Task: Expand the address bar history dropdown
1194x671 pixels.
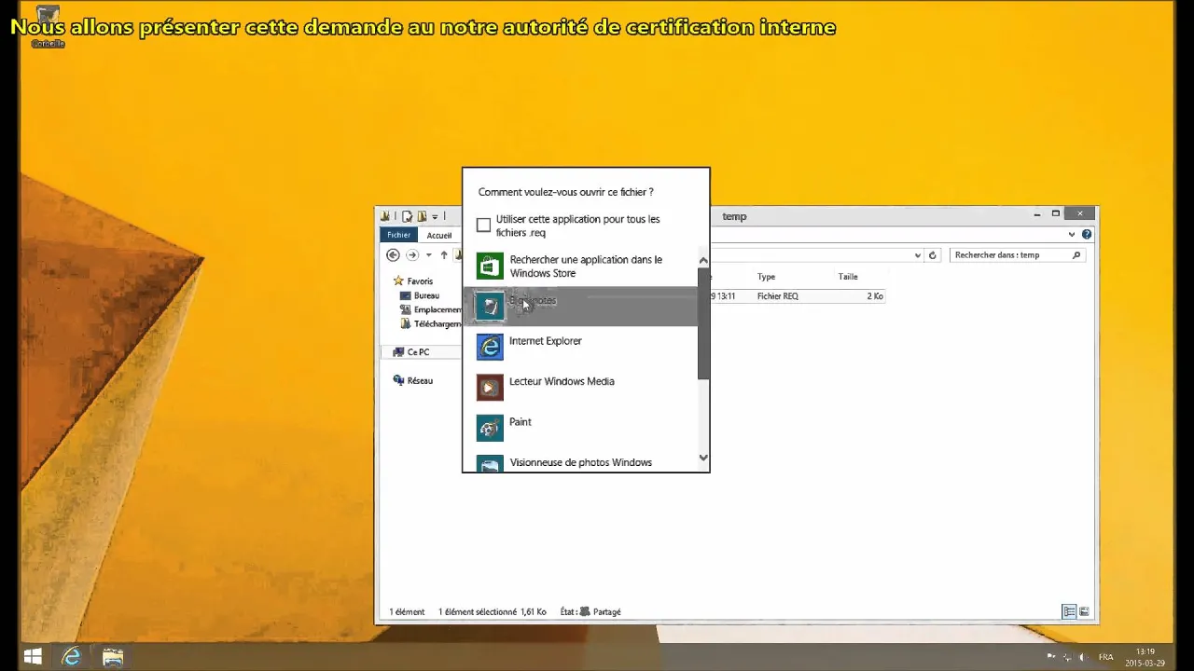Action: (918, 255)
